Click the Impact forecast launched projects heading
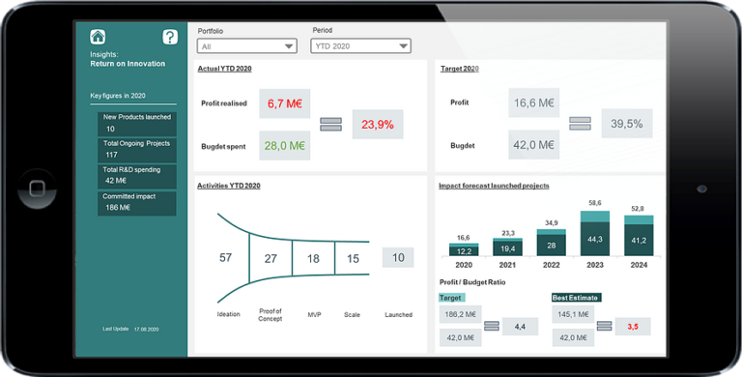The image size is (742, 377). pyautogui.click(x=494, y=186)
